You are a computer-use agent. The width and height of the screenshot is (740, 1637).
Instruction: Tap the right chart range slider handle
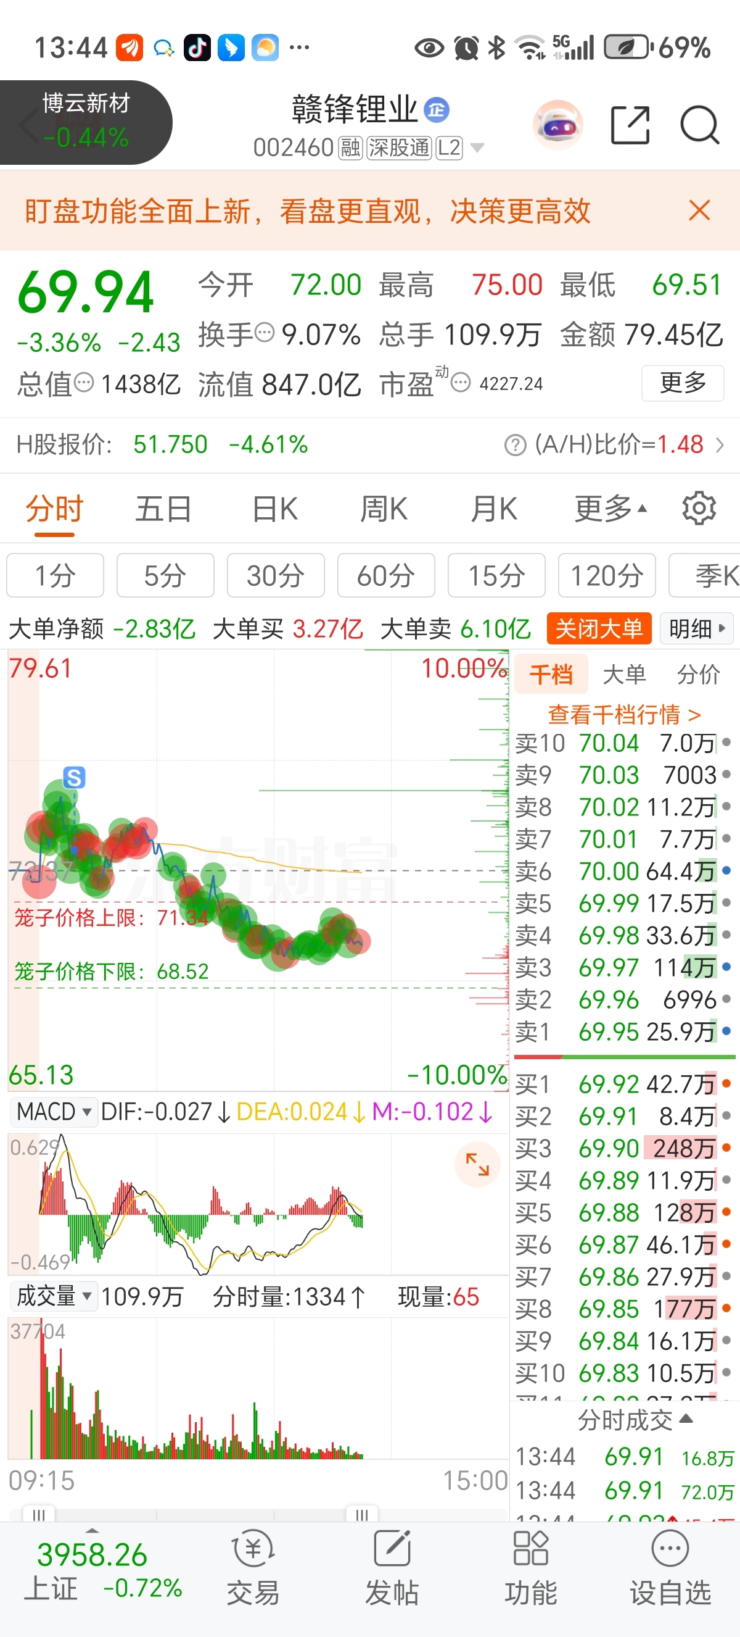pos(362,1514)
